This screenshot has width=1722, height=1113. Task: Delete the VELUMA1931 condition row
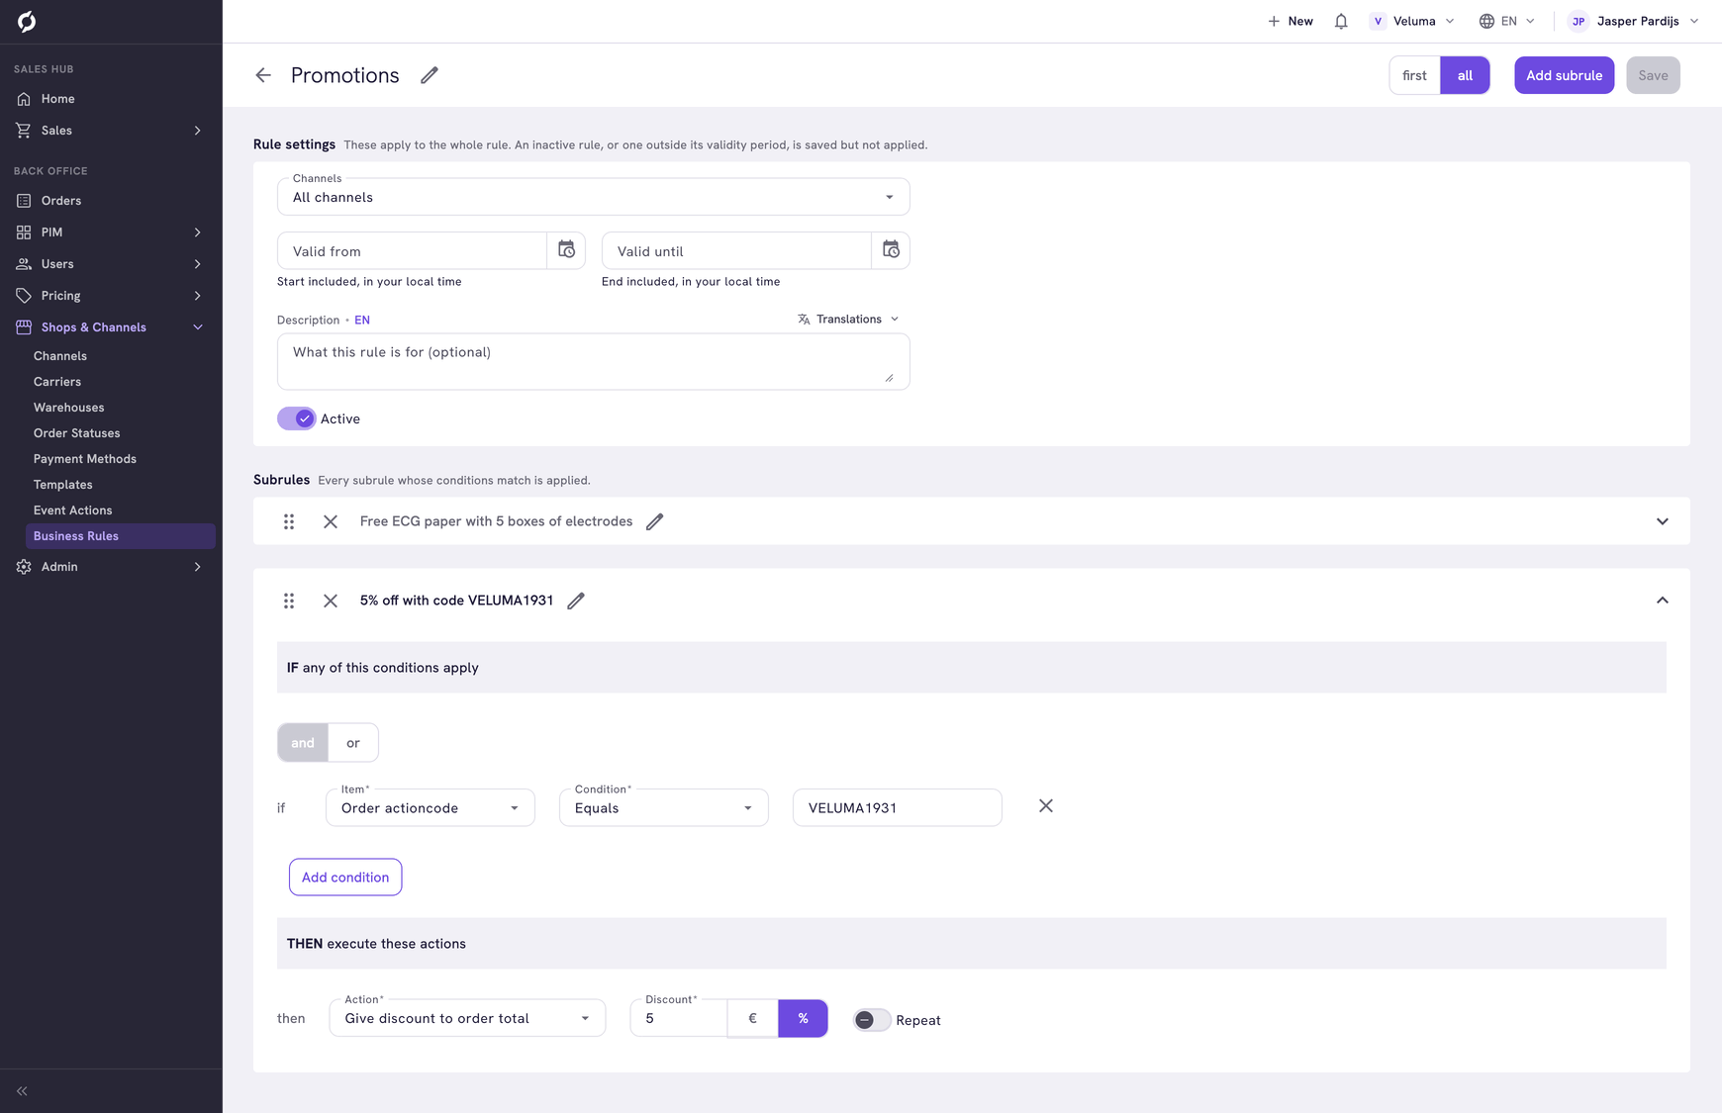(x=1046, y=806)
